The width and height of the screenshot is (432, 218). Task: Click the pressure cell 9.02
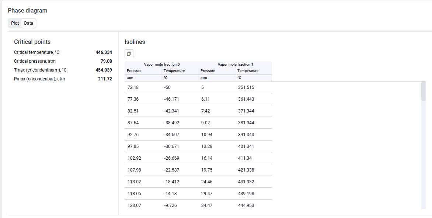[217, 123]
